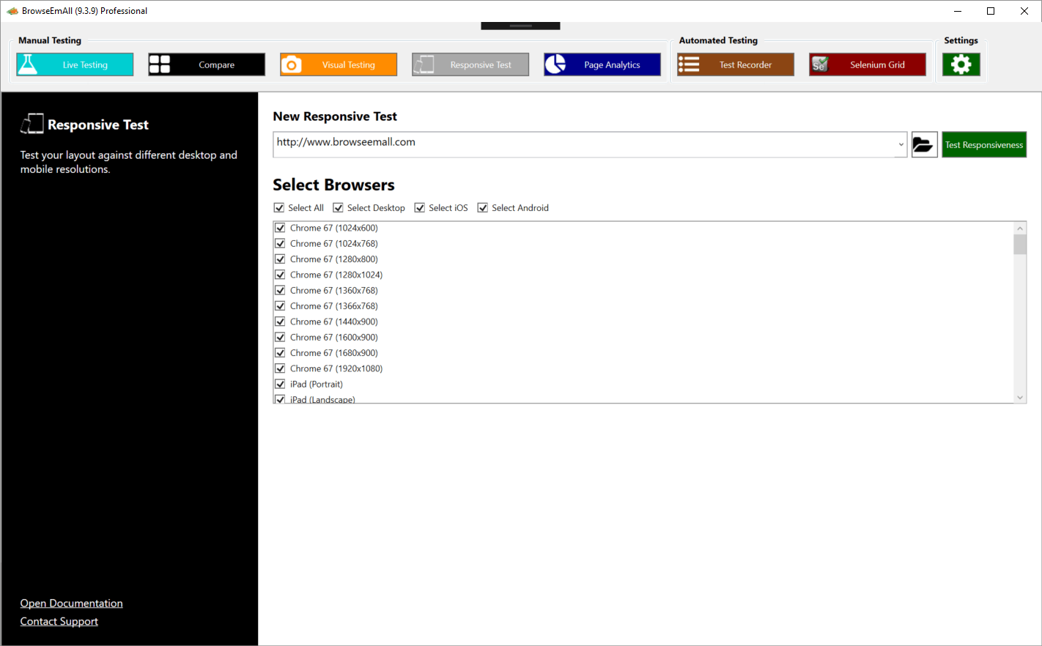Open Settings gear icon
Viewport: 1042px width, 646px height.
961,64
